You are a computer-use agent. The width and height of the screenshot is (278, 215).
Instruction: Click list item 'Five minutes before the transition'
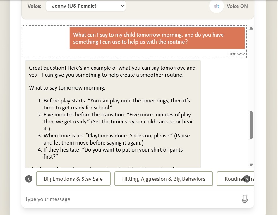click(x=115, y=122)
